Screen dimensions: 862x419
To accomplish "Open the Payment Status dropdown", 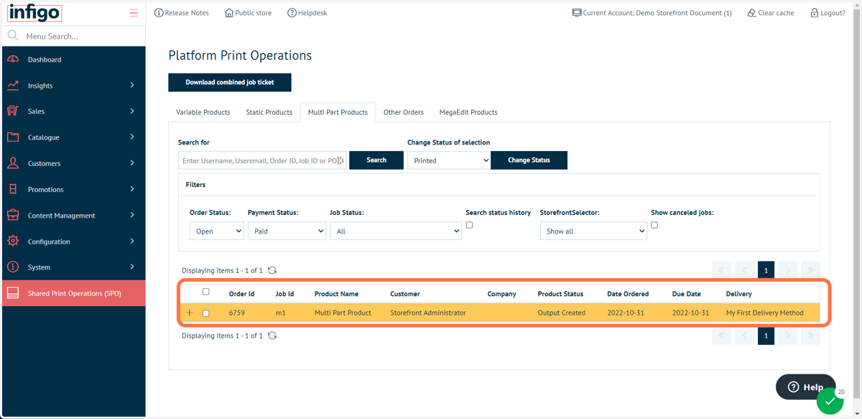I will (x=287, y=231).
